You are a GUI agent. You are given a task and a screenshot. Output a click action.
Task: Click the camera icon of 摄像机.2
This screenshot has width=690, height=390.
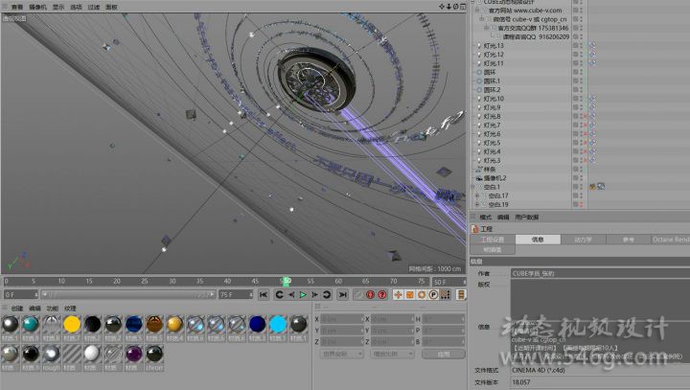[x=478, y=178]
